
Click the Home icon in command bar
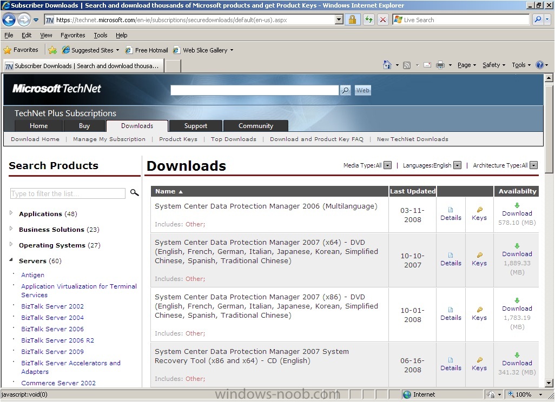(x=387, y=65)
